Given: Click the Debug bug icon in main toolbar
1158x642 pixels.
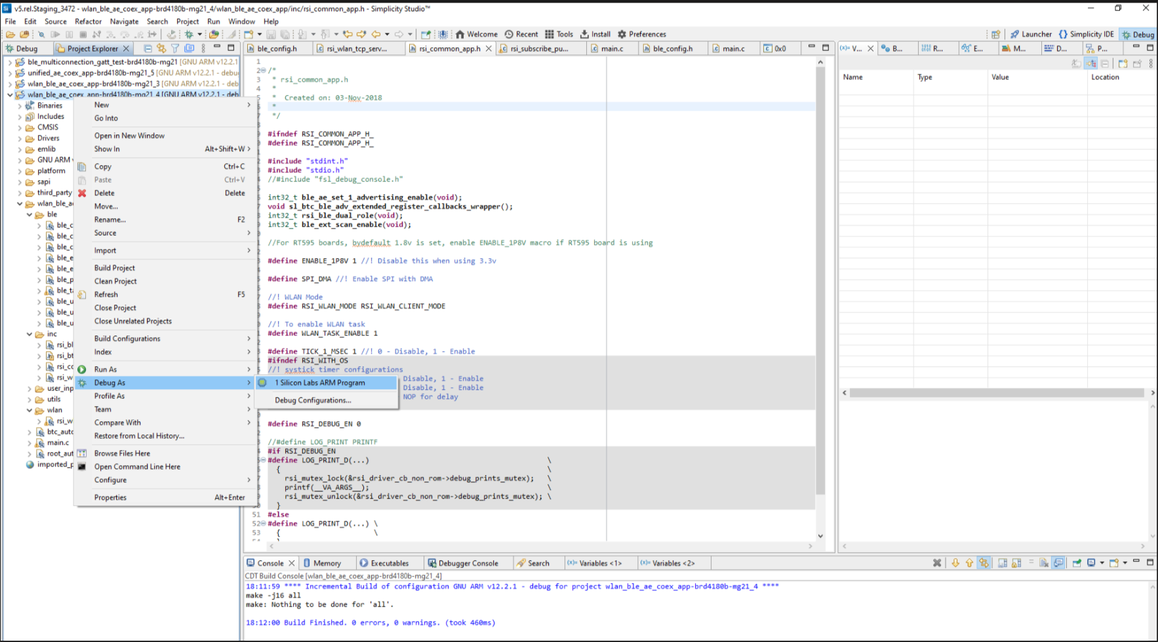Looking at the screenshot, I should coord(189,34).
